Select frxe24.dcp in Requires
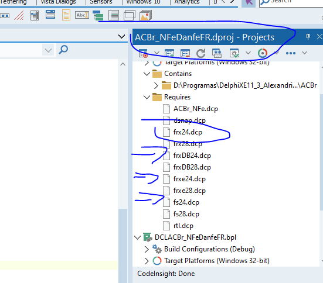Screen dimensions: 323x283 (189, 179)
